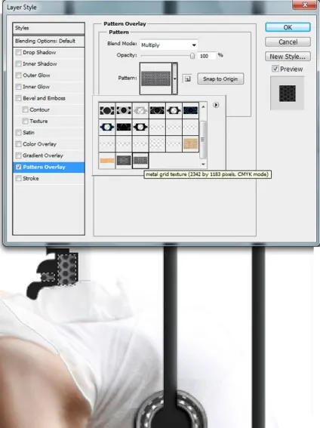Open the pattern picker flyout menu arrow
Image resolution: width=320 pixels, height=428 pixels.
(216, 105)
